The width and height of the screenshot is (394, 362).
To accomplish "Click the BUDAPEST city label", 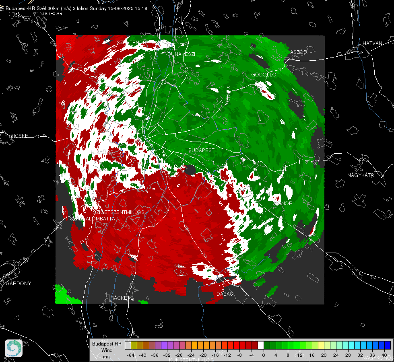I will coord(201,150).
